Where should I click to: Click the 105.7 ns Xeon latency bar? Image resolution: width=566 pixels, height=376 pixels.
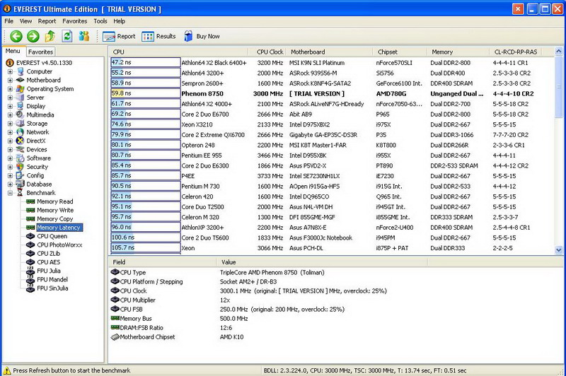point(146,248)
